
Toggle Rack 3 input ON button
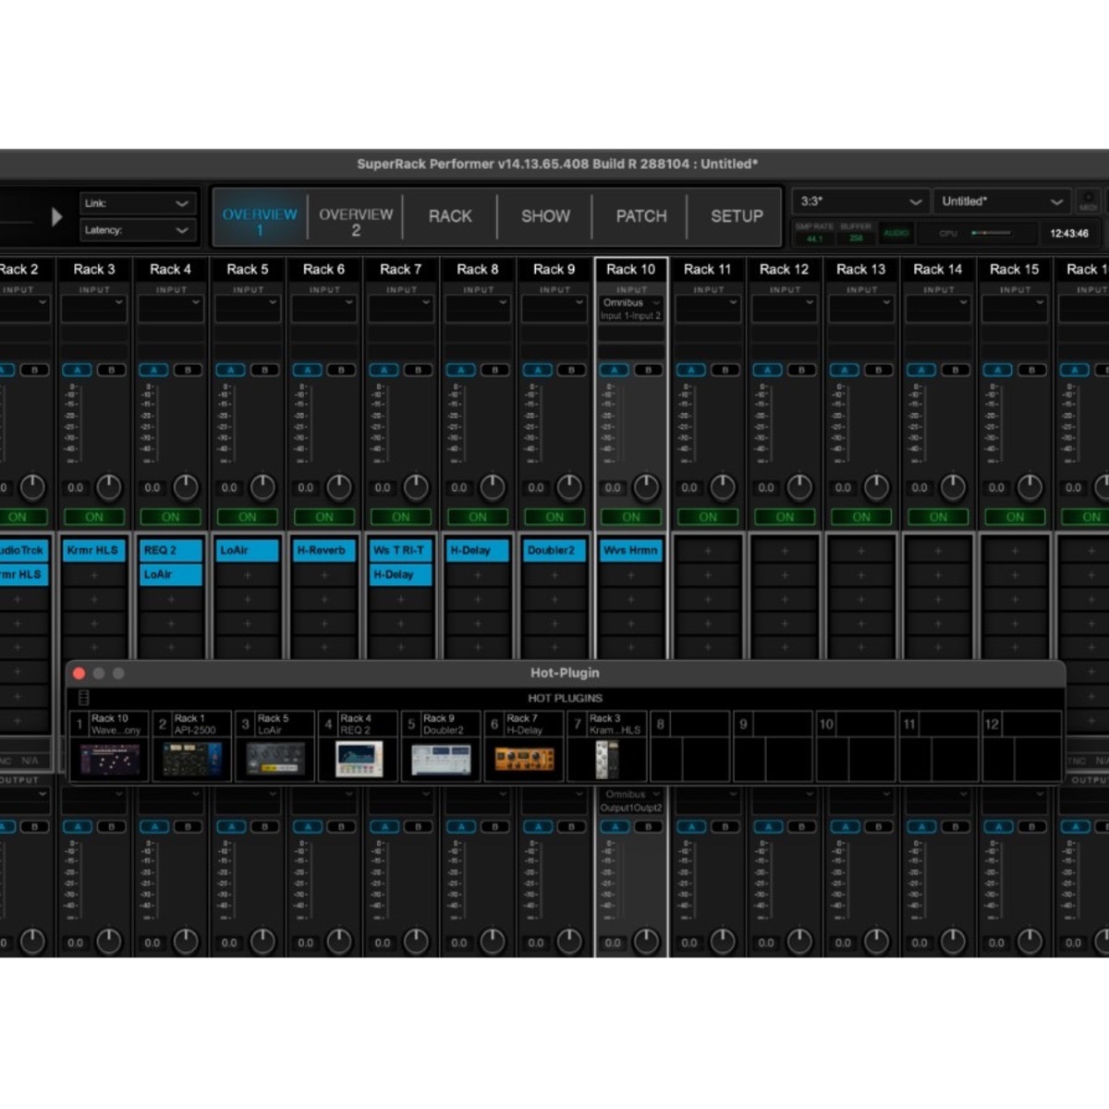point(94,517)
